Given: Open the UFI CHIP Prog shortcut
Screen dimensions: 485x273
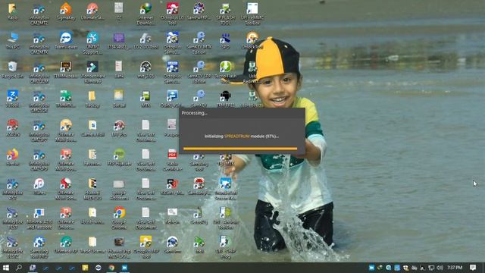Looking at the screenshot, I should (x=226, y=247).
